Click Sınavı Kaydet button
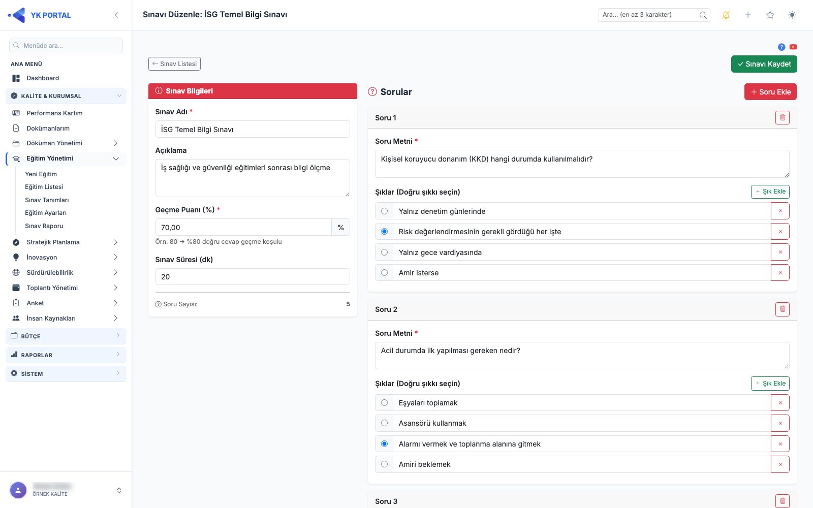813x508 pixels. 764,64
